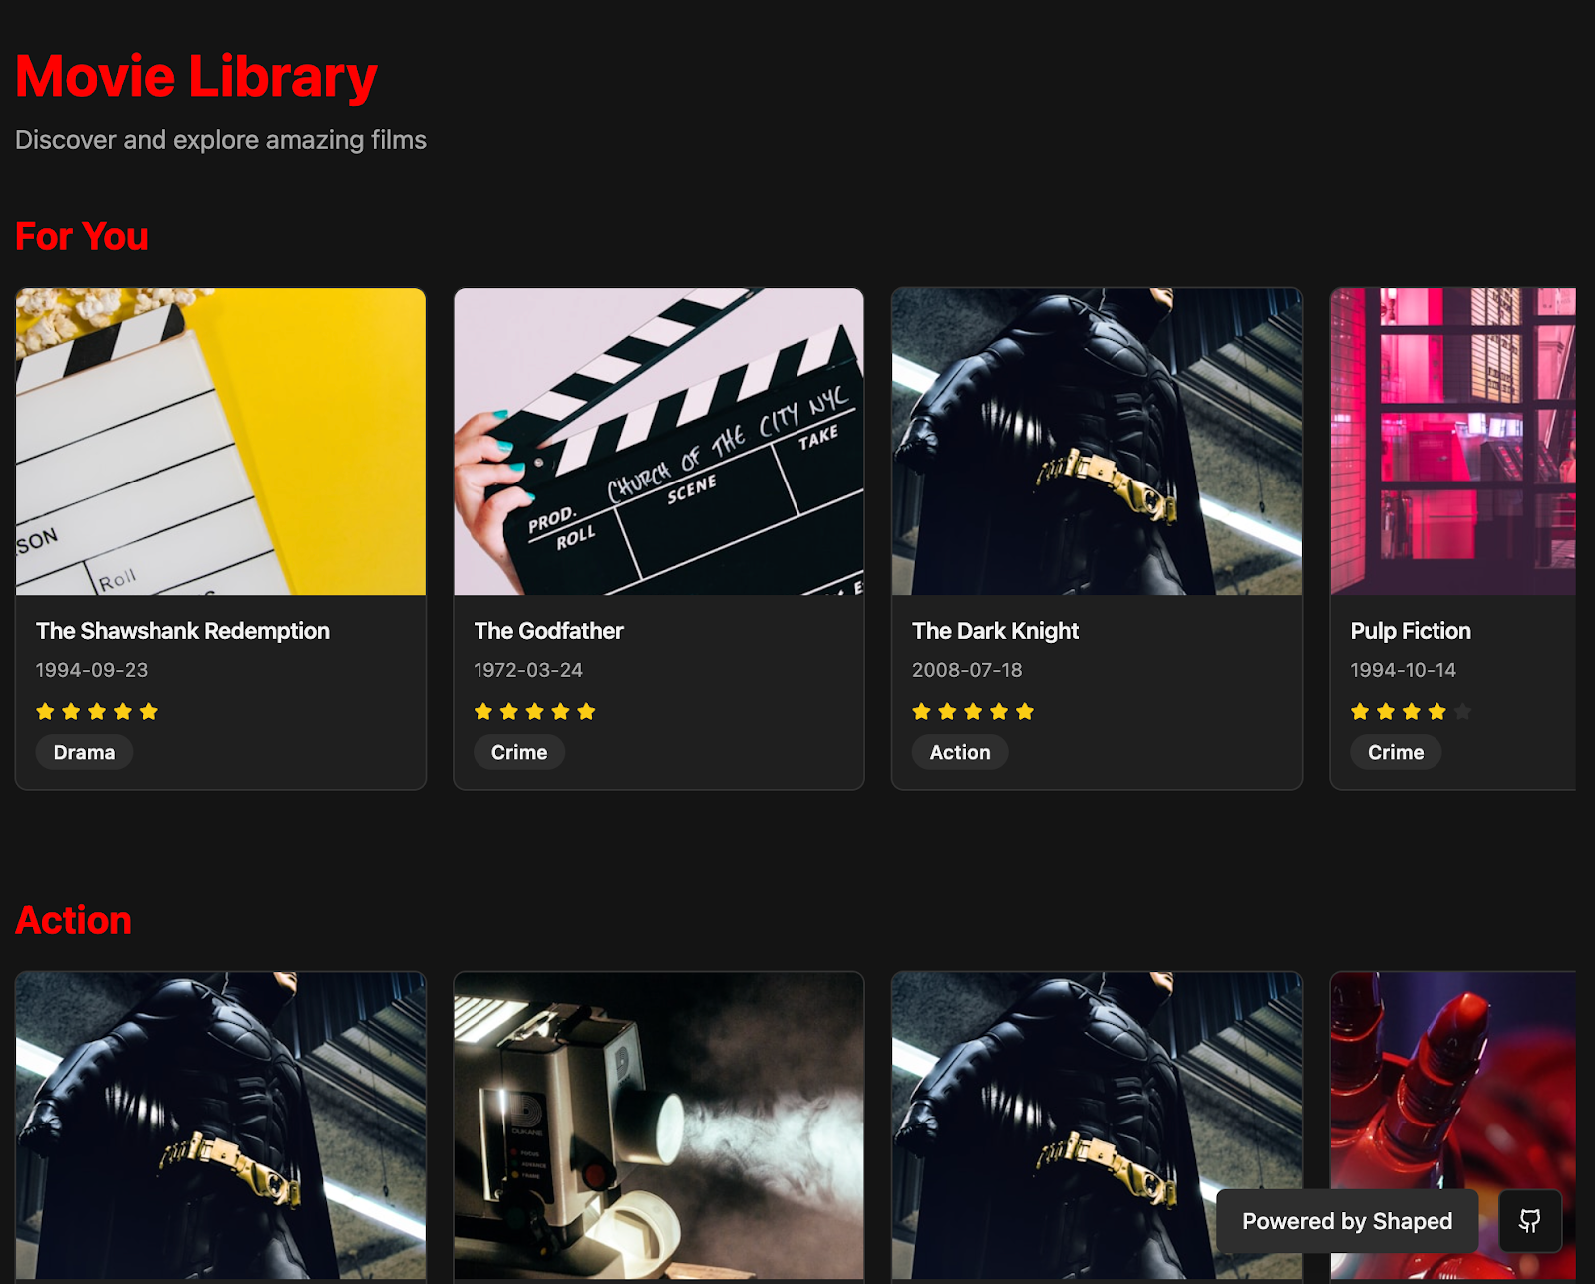Click the release date 1994-10-14
The width and height of the screenshot is (1595, 1284).
click(1403, 670)
